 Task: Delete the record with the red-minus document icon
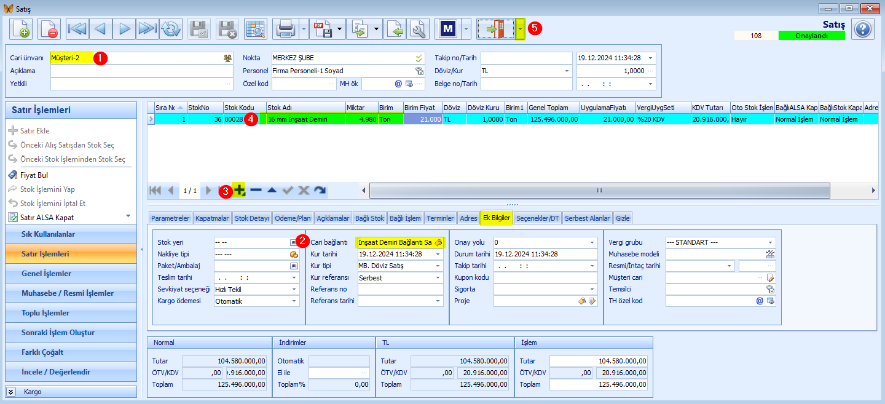point(49,29)
